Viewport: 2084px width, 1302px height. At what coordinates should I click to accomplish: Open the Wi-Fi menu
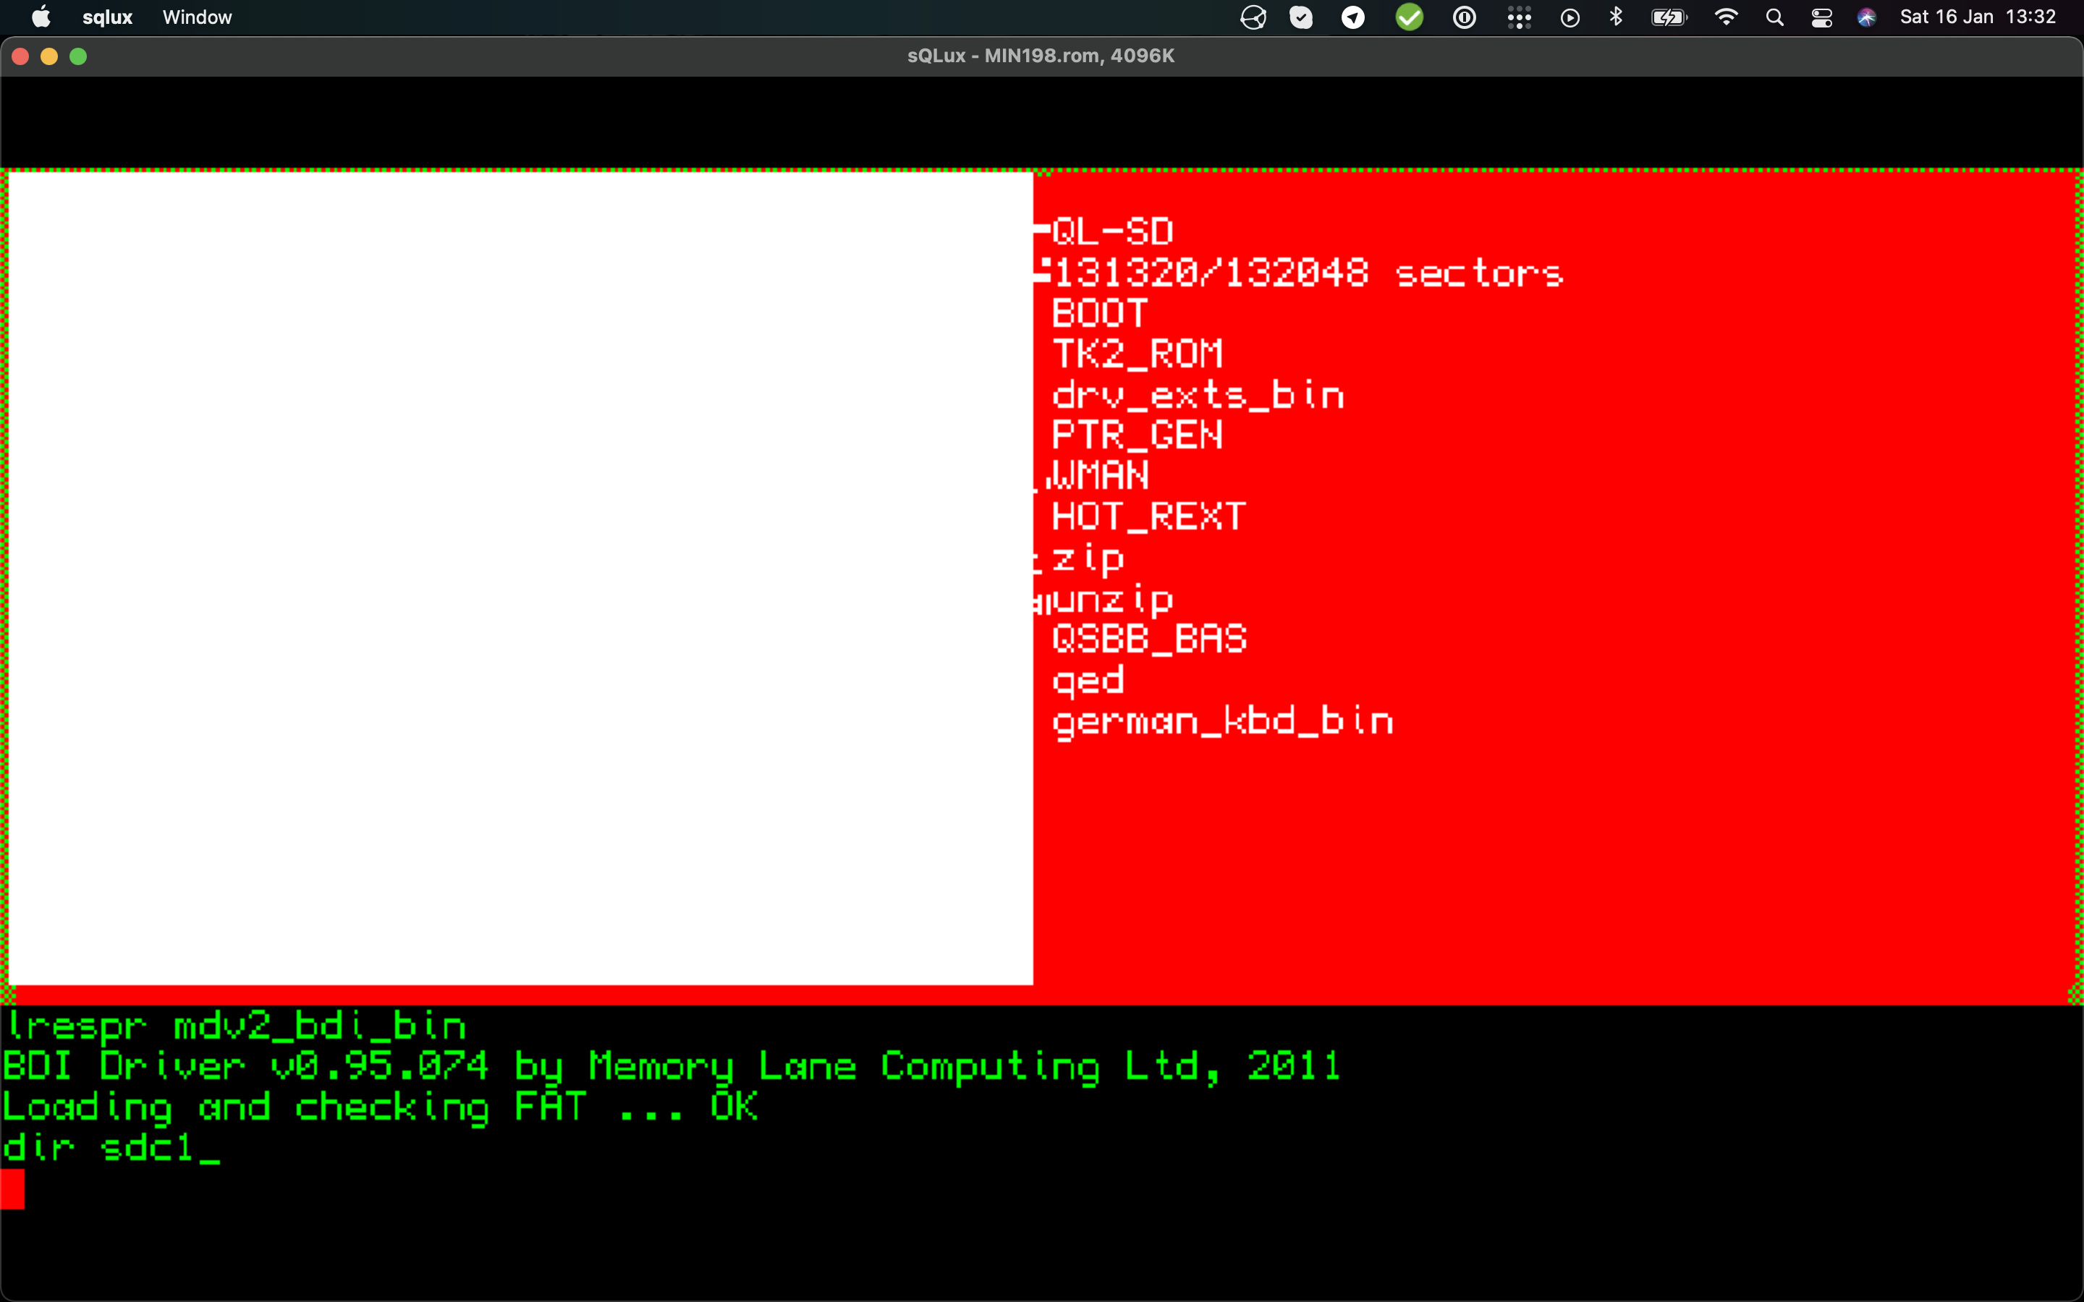click(1726, 17)
